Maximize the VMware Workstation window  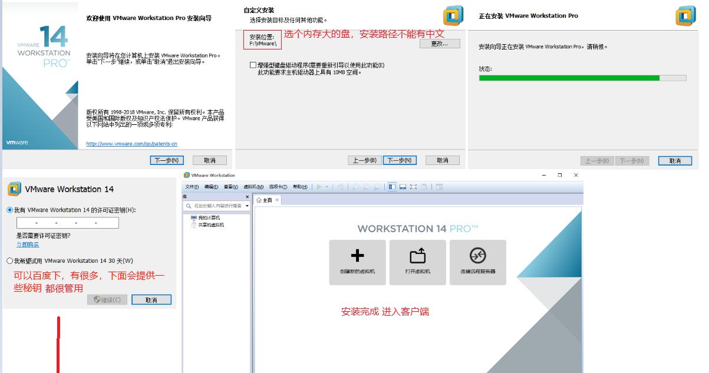click(x=560, y=175)
